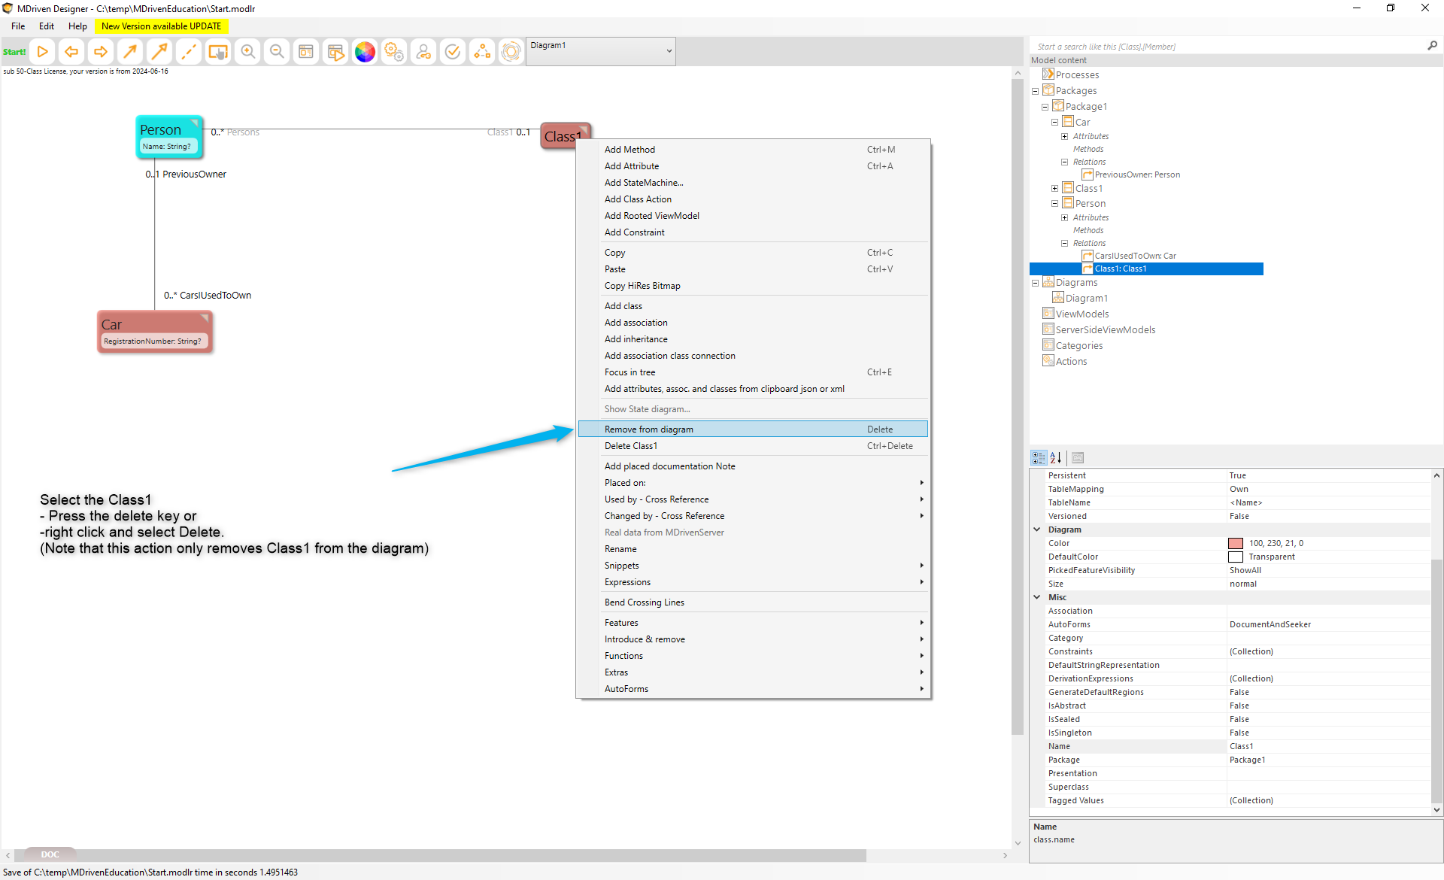1444x880 pixels.
Task: Switch property grid to categorized view
Action: (1039, 457)
